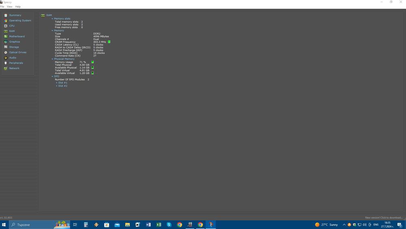
Task: Select RAM in the left sidebar
Action: (12, 31)
